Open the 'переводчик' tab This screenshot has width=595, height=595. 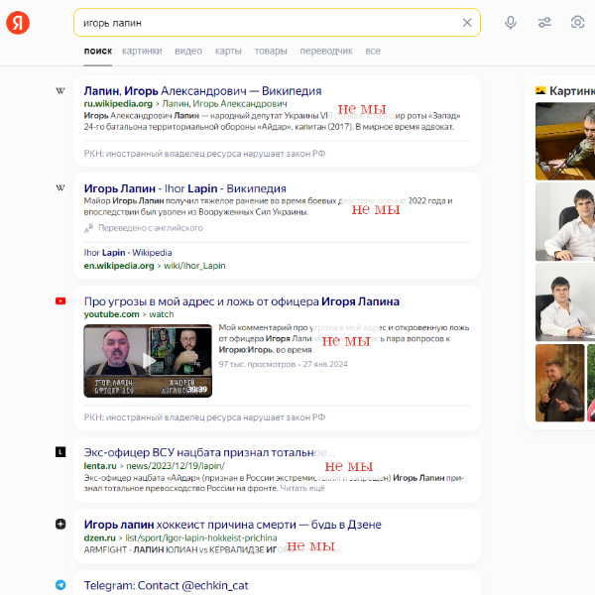[x=326, y=52]
